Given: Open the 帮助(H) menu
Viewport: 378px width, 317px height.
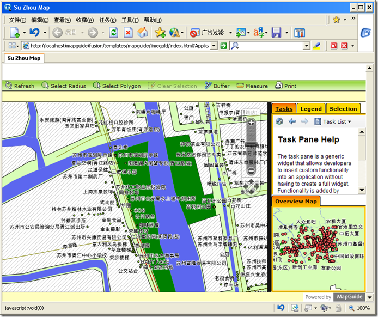Looking at the screenshot, I should (153, 20).
